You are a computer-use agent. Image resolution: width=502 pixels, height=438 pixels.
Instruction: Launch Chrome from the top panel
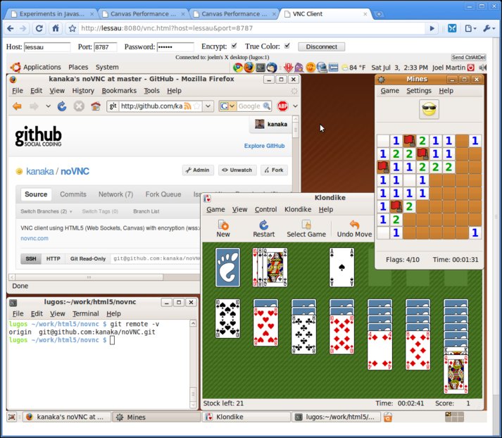237,68
